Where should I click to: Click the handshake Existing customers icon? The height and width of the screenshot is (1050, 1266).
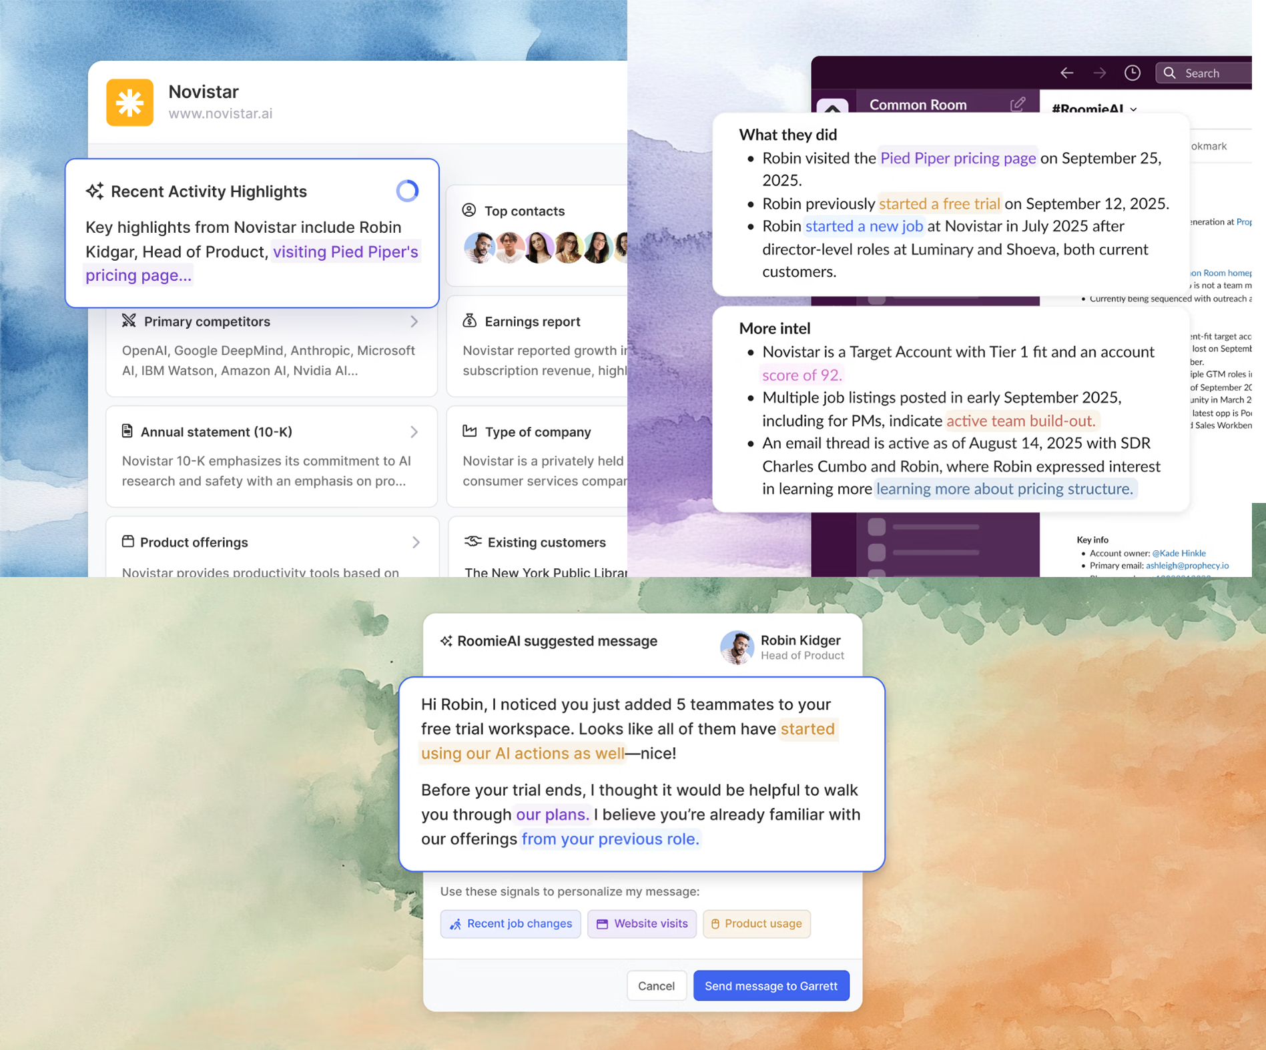472,541
